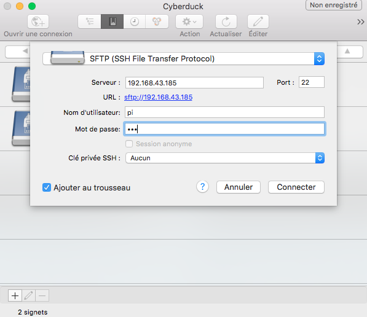Expand the toolbar overflow chevron

361,22
